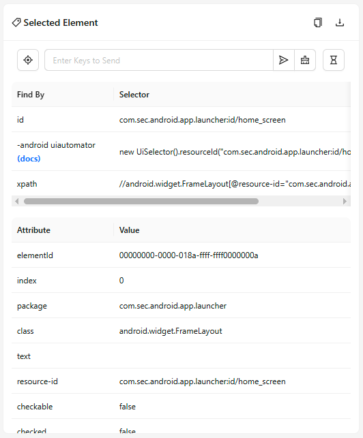Select the xpath selector value

pyautogui.click(x=235, y=184)
